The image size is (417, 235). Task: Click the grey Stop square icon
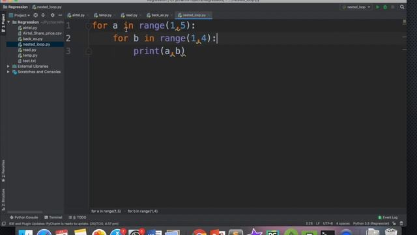click(x=392, y=7)
